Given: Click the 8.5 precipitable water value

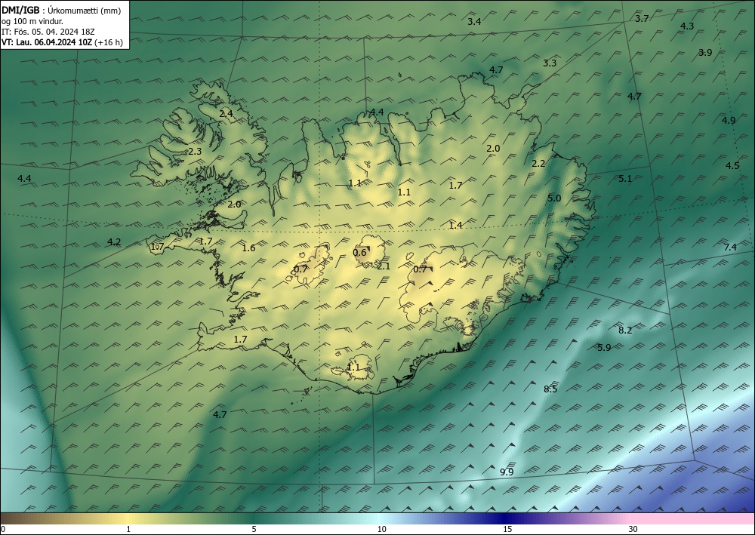Looking at the screenshot, I should pyautogui.click(x=550, y=389).
